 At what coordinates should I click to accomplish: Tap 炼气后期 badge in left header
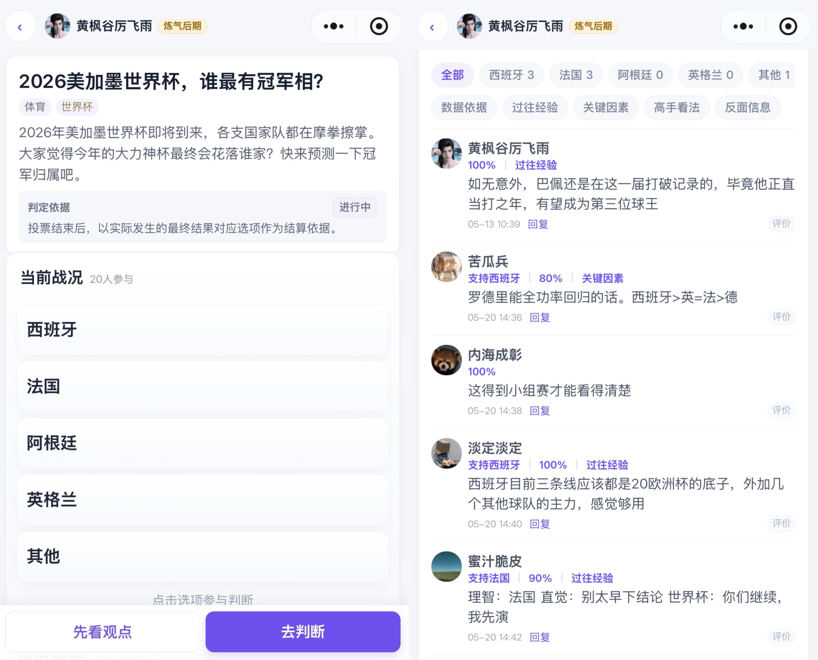pos(182,26)
